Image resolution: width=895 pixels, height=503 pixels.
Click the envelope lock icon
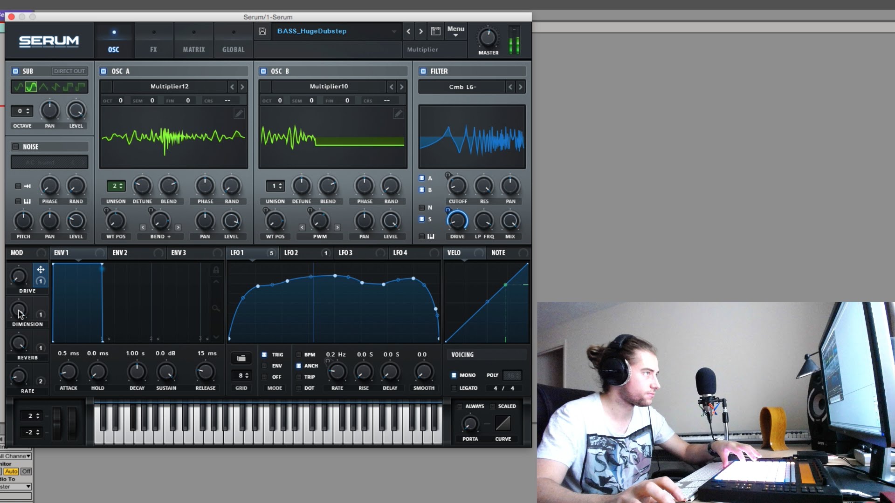tap(216, 270)
